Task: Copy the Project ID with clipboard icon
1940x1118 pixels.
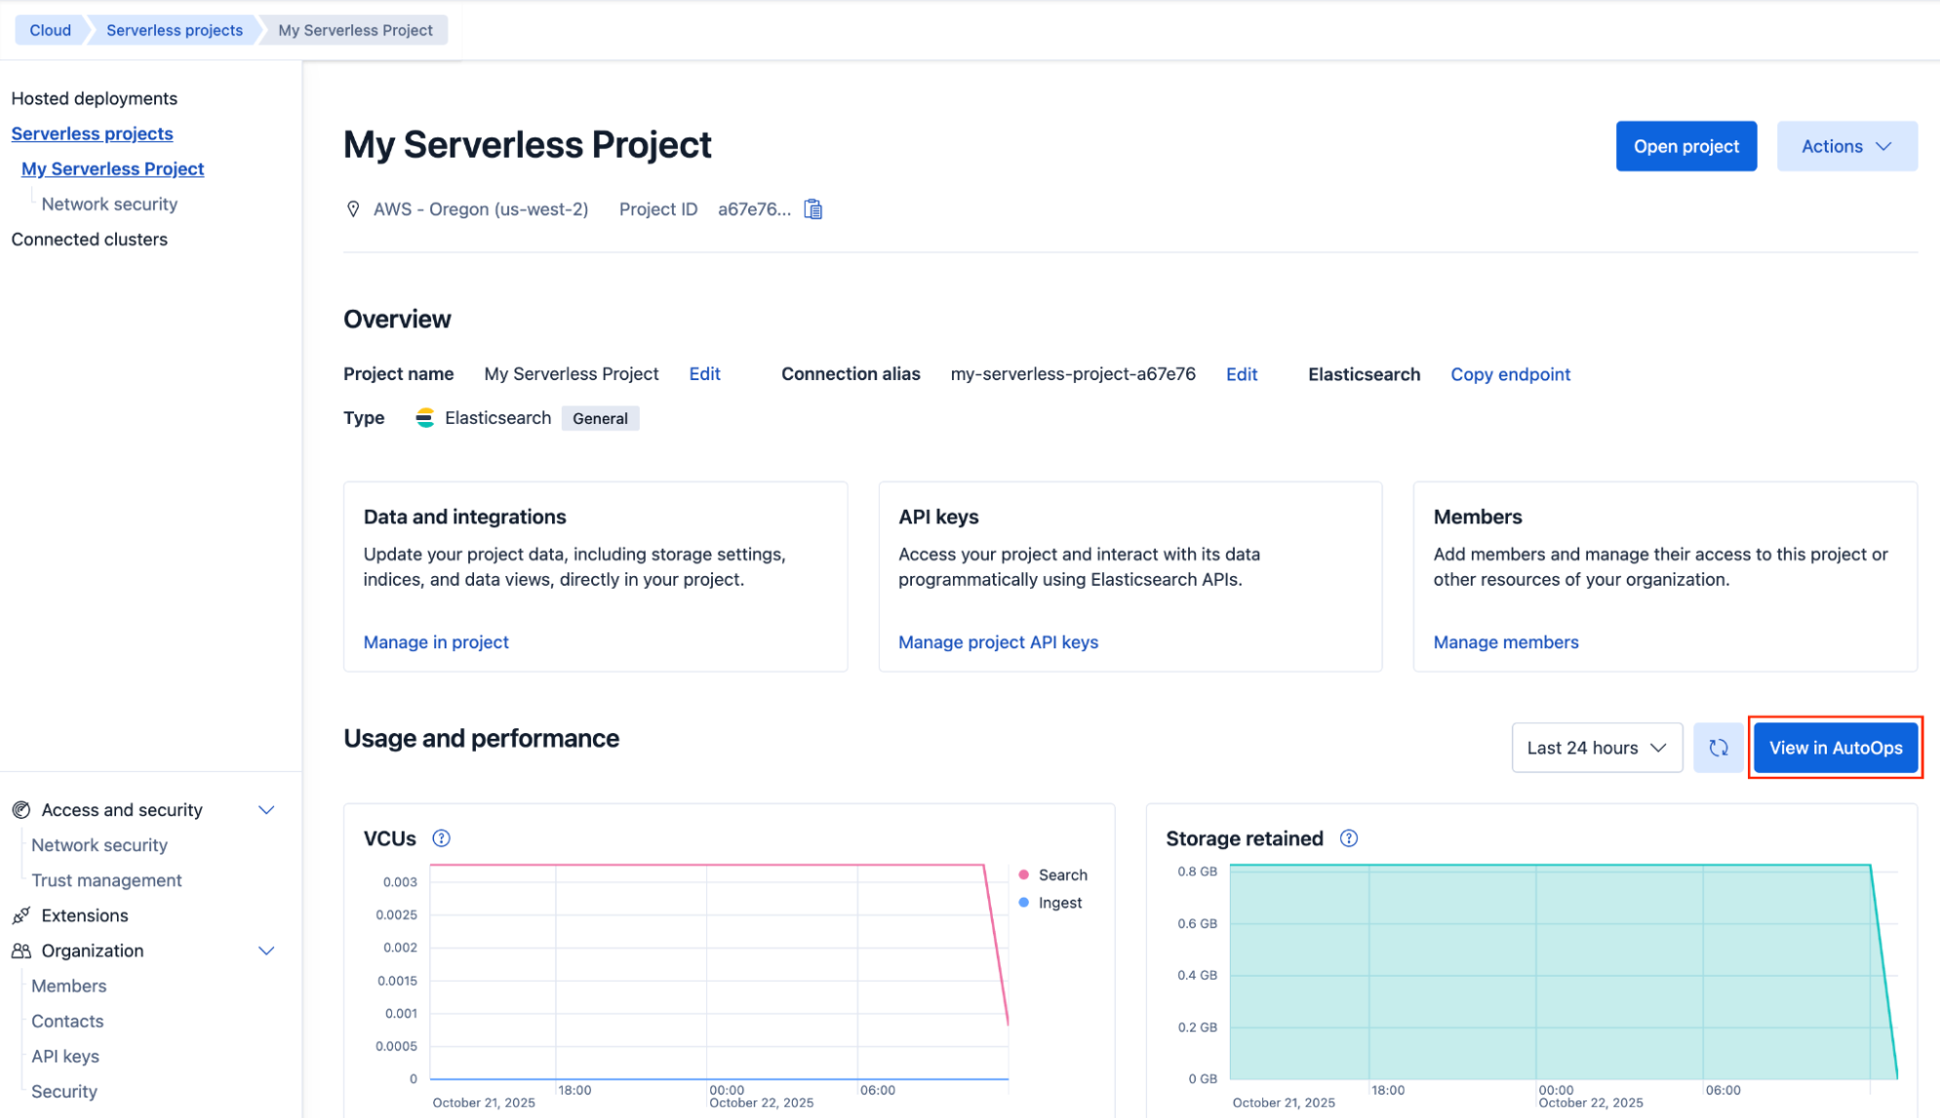Action: click(812, 210)
